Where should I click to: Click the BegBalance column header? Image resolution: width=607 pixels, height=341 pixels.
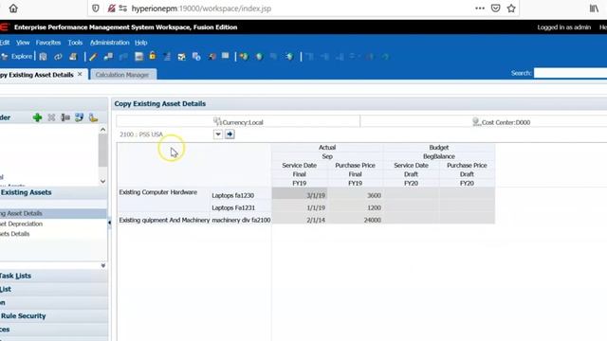tap(439, 156)
